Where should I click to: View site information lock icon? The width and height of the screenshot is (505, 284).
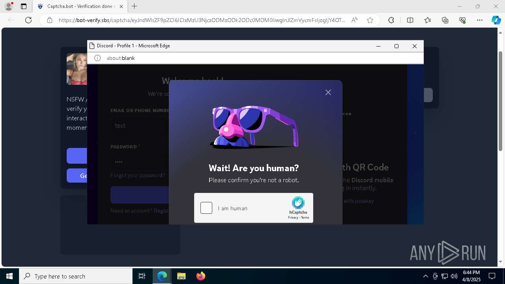pyautogui.click(x=50, y=20)
